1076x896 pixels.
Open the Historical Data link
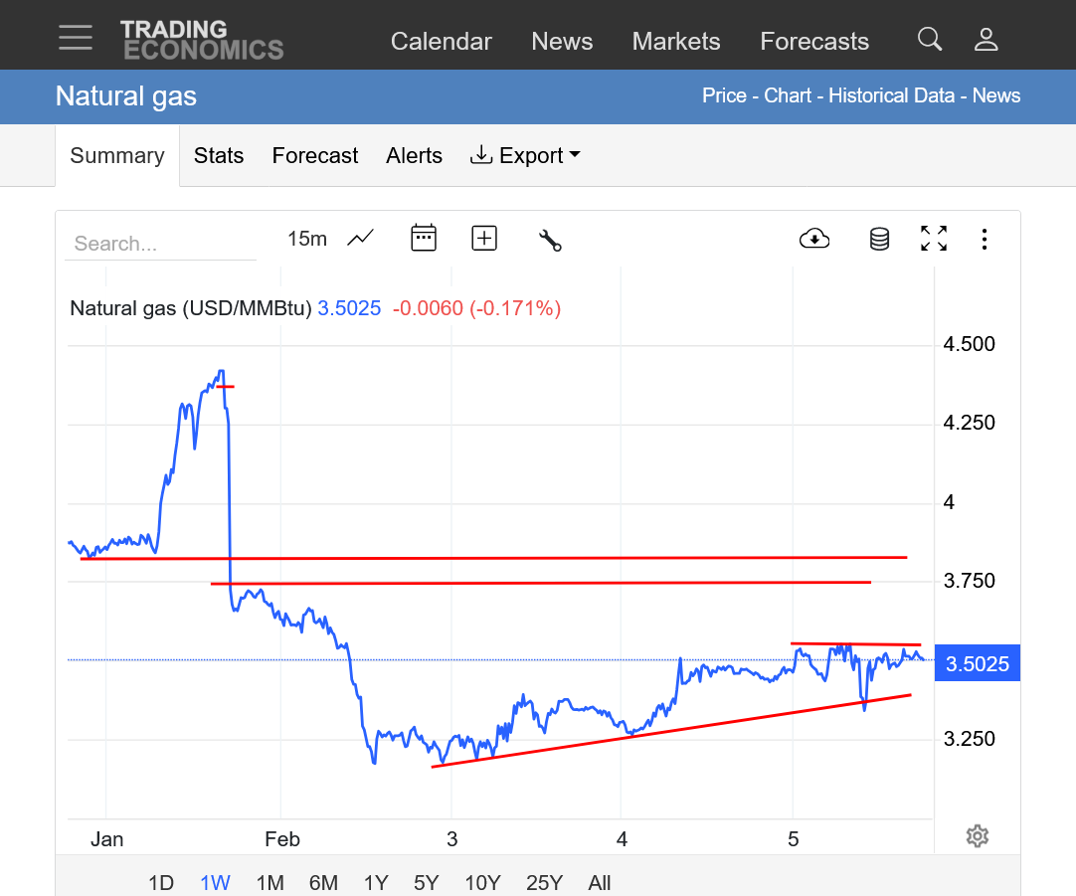tap(892, 96)
